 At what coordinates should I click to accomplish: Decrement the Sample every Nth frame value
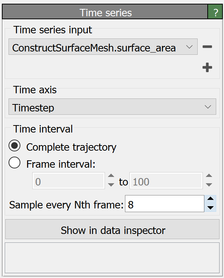[210, 208]
